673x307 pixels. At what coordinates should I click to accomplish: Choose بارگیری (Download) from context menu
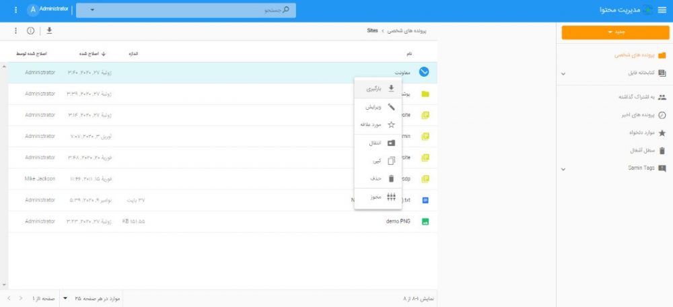[x=378, y=88]
